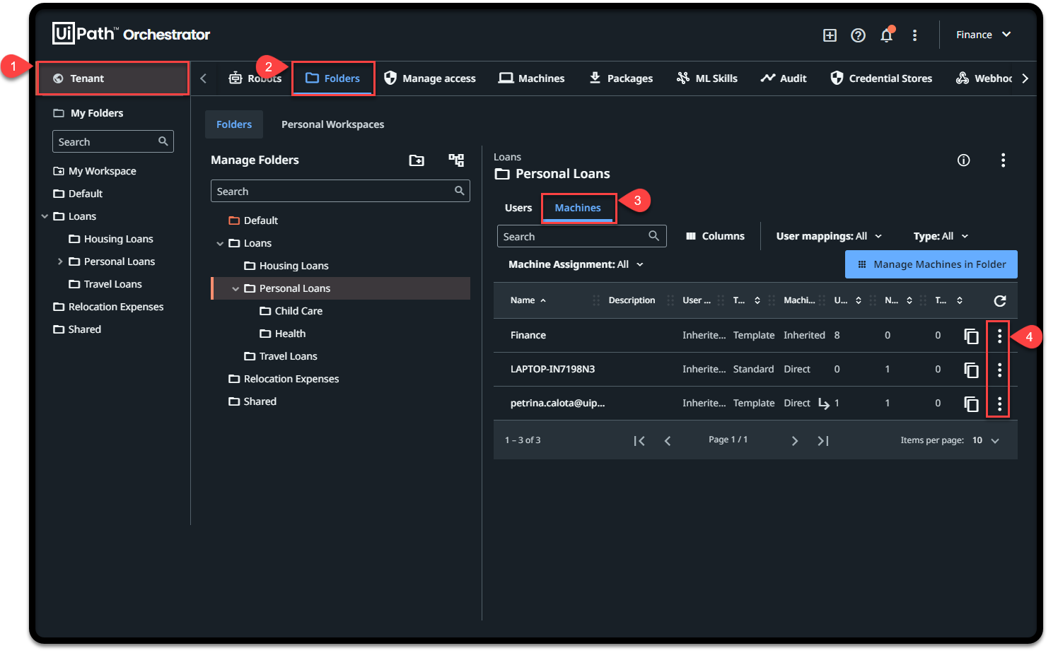The width and height of the screenshot is (1058, 653).
Task: Select Shared folder in left sidebar
Action: click(77, 329)
